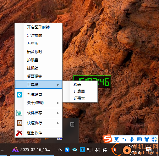Image resolution: width=159 pixels, height=156 pixels.
Task: Open 软件推荐 menu entry
Action: tap(38, 113)
